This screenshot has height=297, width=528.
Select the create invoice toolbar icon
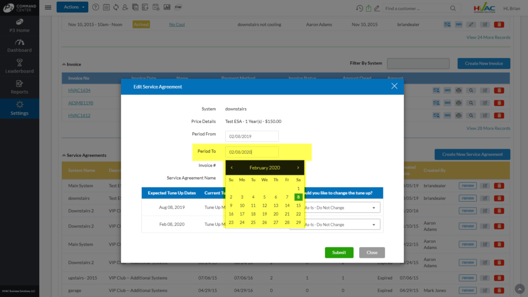tap(145, 7)
